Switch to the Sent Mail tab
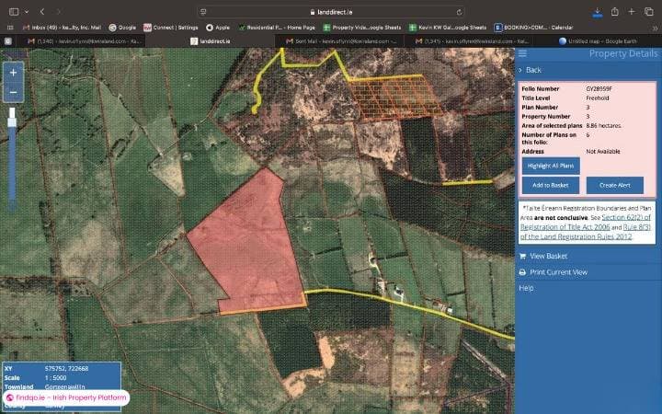 (340, 41)
